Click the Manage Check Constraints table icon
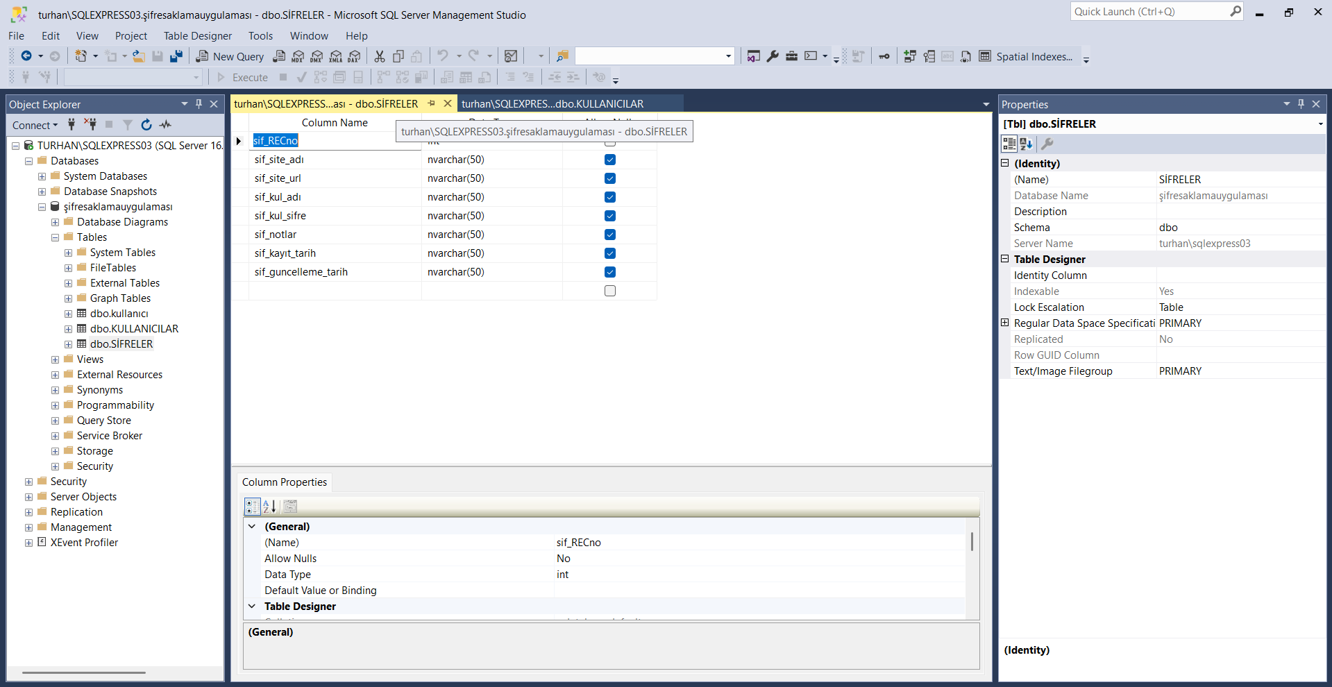This screenshot has width=1332, height=687. pos(985,56)
